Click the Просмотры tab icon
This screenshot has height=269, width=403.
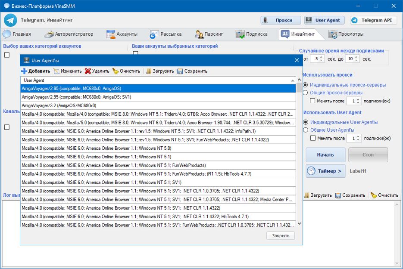coord(333,34)
